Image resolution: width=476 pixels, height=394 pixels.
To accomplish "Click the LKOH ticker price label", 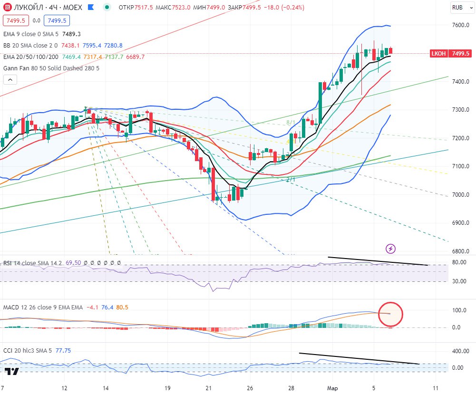I will coord(438,54).
